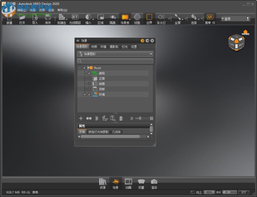Open the 抗锯齿 antialiasing tool
The image size is (257, 197).
tap(62, 18)
